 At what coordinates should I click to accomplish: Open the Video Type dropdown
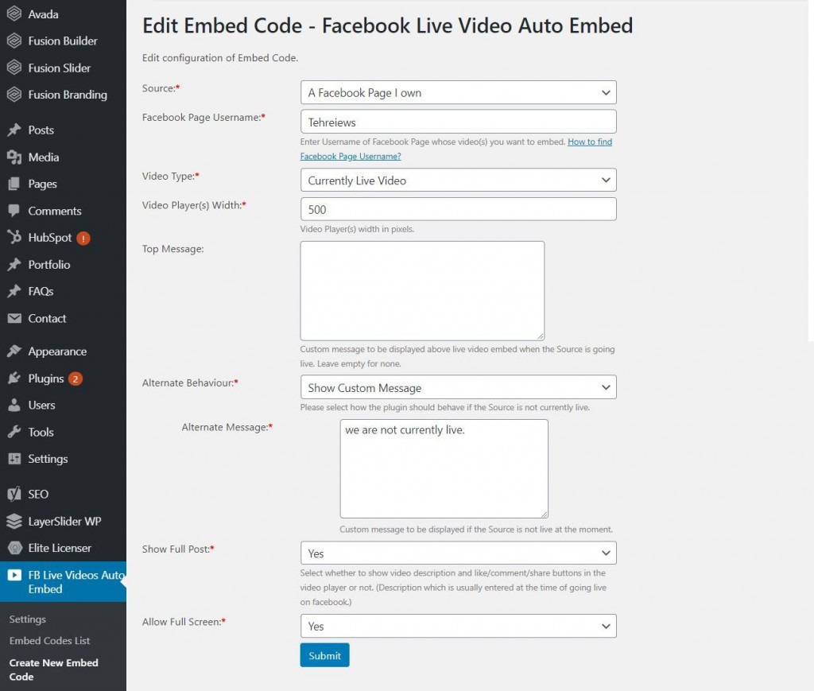point(459,181)
